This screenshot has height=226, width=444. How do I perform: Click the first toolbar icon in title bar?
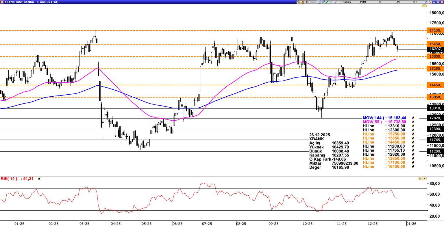click(299, 2)
